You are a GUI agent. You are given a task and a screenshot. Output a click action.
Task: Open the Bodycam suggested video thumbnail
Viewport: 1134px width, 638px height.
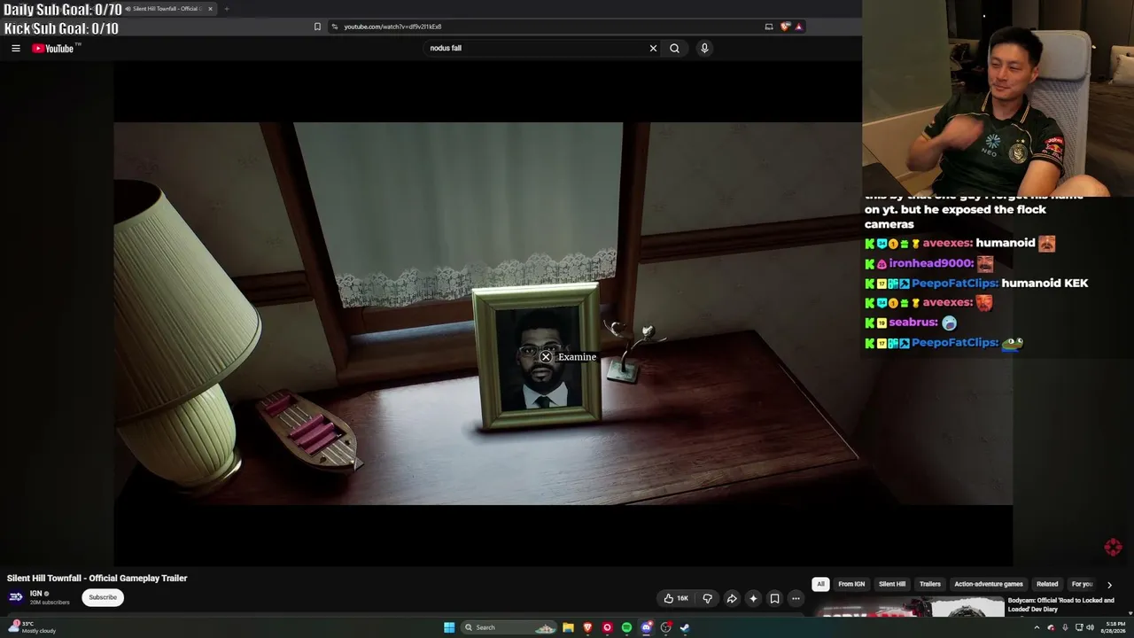click(x=910, y=607)
